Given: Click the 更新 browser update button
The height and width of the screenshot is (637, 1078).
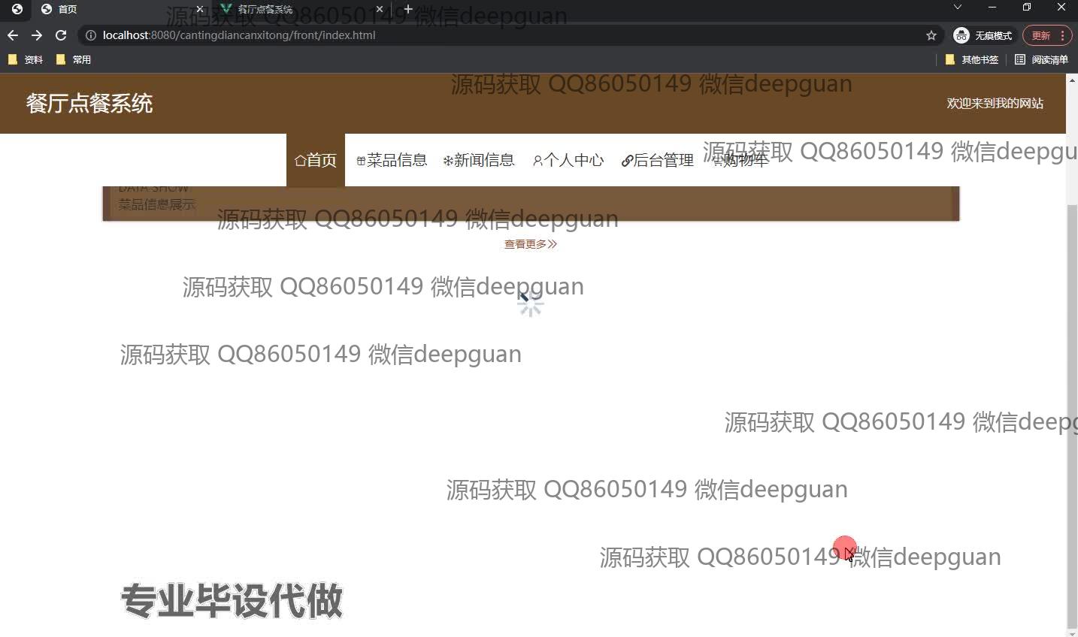Looking at the screenshot, I should 1041,35.
